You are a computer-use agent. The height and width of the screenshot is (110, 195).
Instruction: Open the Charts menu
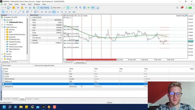[x=23, y=4]
